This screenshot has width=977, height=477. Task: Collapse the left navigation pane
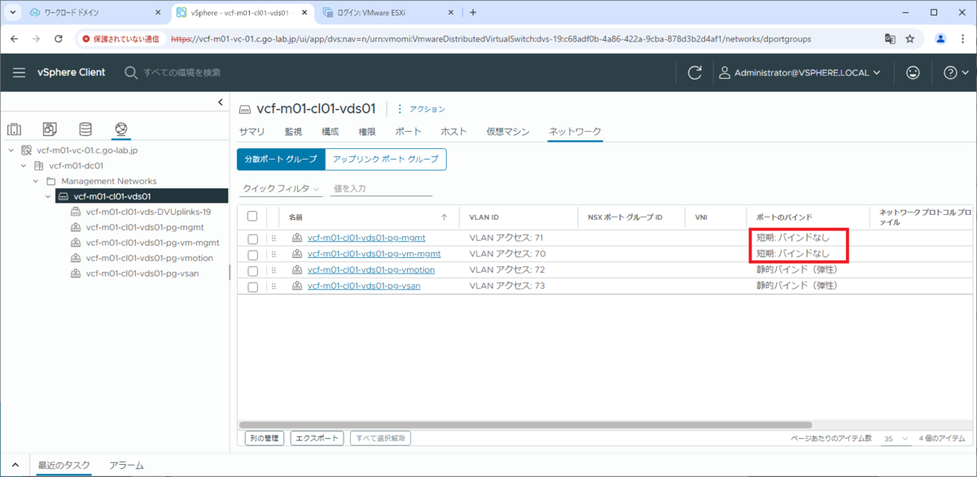point(220,102)
